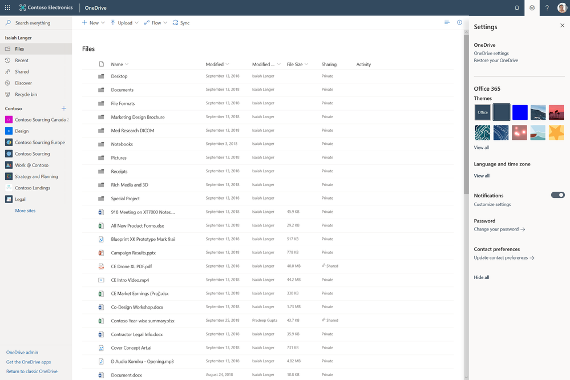Select the circuit board theme swatch

pyautogui.click(x=482, y=133)
